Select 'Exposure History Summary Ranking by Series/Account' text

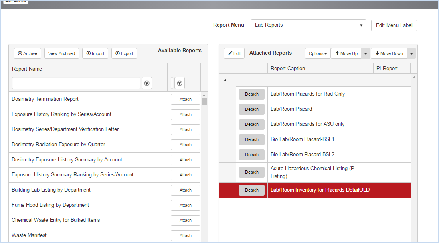coord(73,174)
